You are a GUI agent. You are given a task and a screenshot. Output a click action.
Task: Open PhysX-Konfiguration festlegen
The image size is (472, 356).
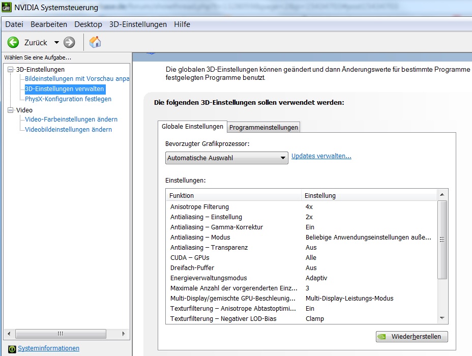click(x=68, y=99)
